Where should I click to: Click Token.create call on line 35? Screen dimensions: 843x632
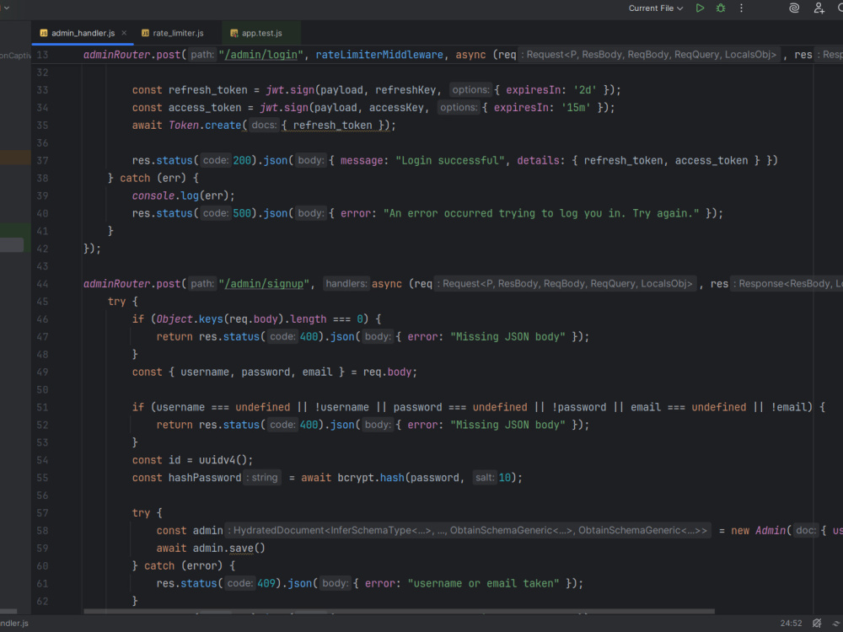[205, 126]
